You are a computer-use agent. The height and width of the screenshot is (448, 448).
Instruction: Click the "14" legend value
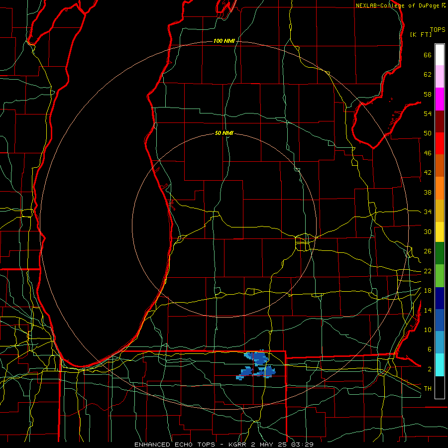[428, 310]
